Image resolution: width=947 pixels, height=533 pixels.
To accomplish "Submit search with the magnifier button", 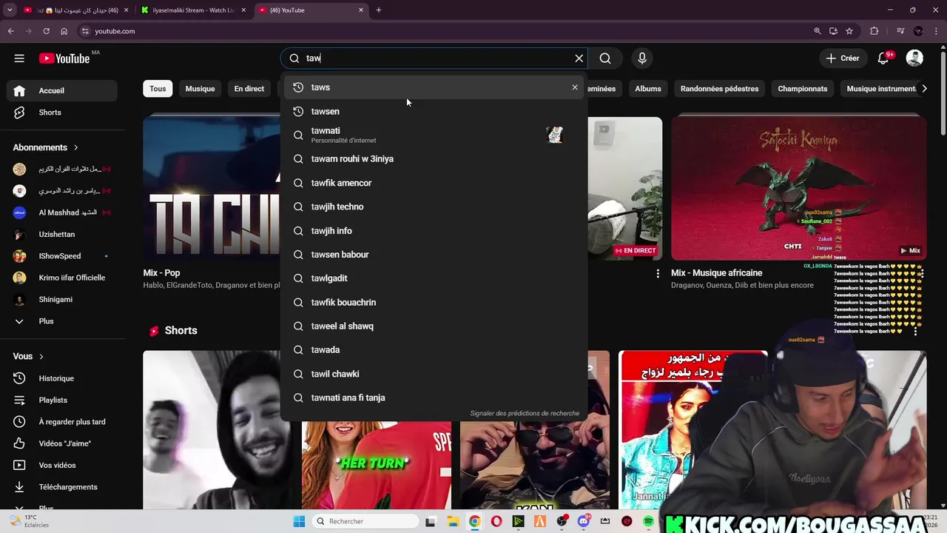I will coord(605,58).
